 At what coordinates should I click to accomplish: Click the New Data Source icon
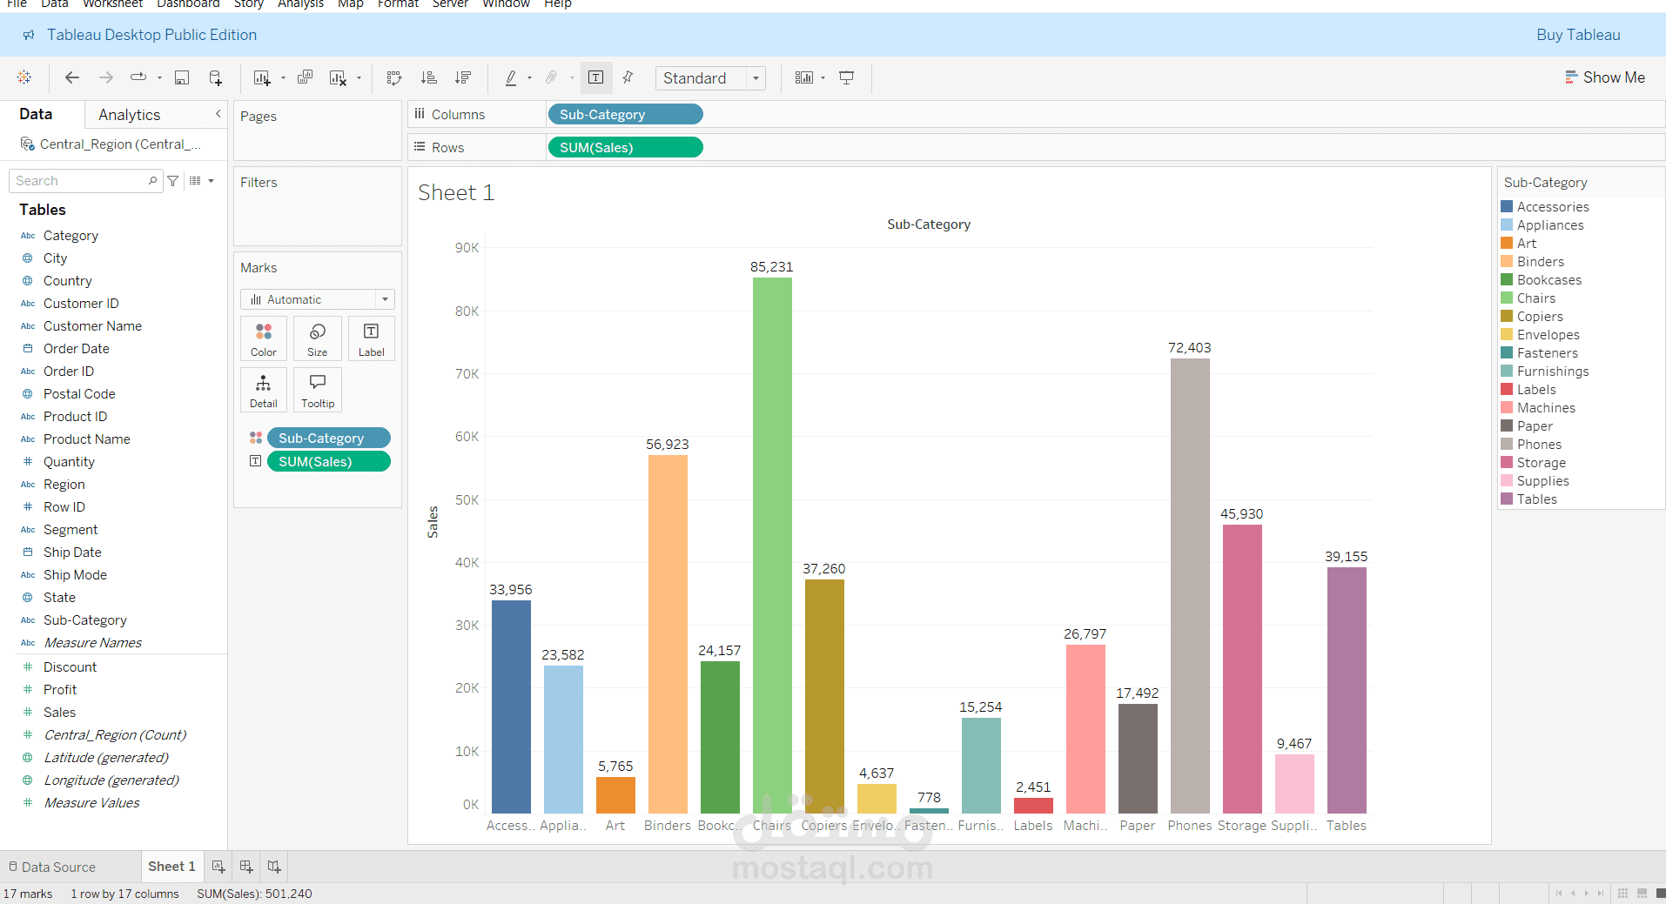pyautogui.click(x=216, y=77)
